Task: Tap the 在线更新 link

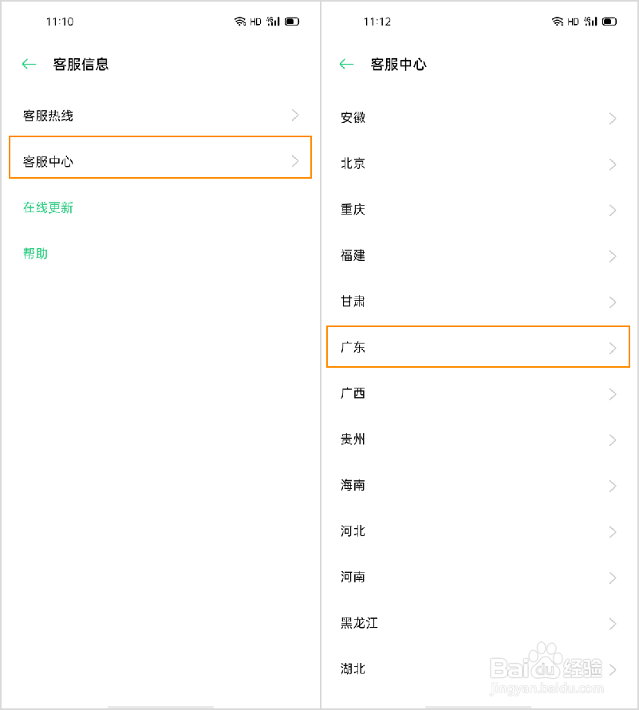Action: pyautogui.click(x=48, y=208)
